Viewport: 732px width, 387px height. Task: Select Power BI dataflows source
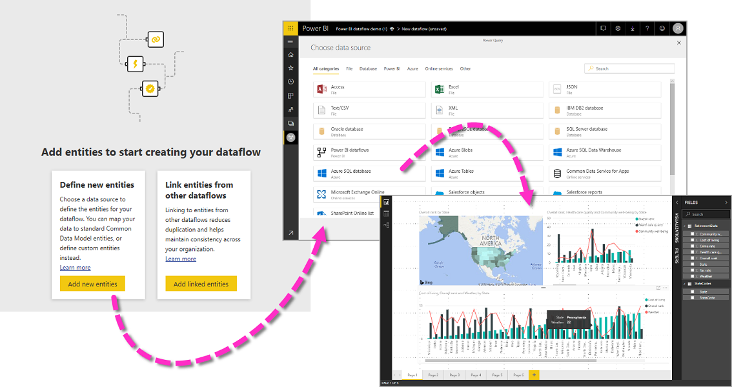tap(369, 152)
